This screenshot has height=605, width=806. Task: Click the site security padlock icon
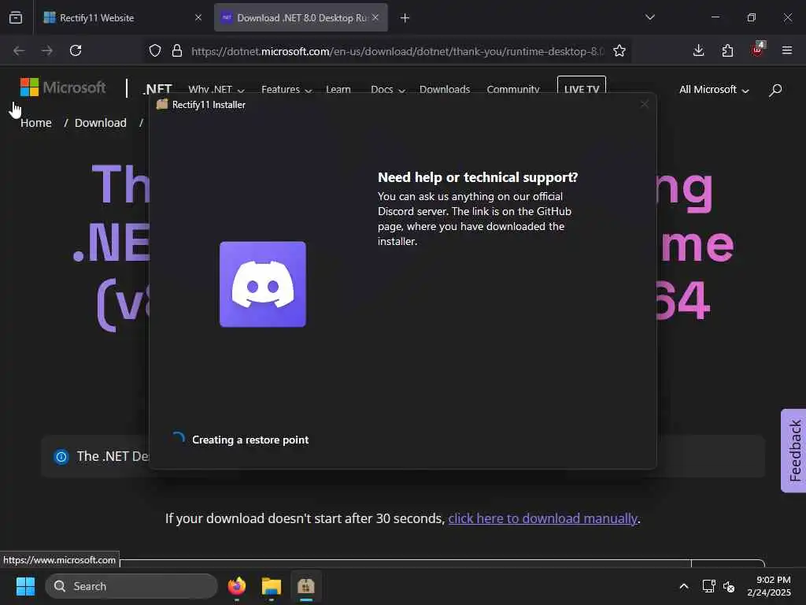177,51
